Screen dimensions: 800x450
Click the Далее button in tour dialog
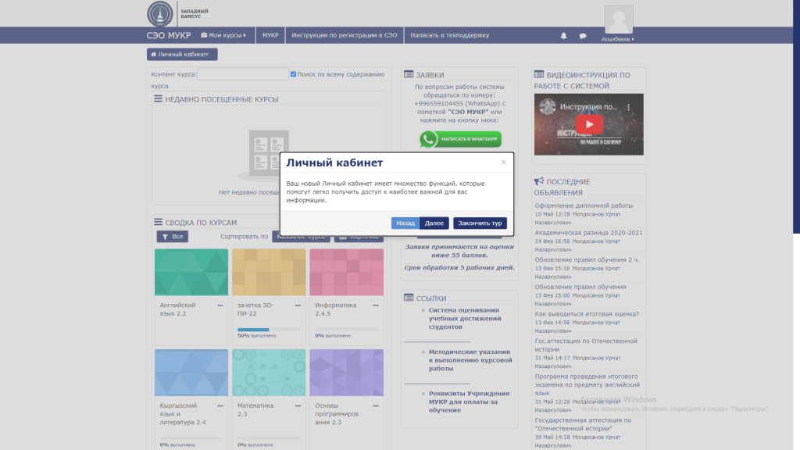click(x=434, y=223)
